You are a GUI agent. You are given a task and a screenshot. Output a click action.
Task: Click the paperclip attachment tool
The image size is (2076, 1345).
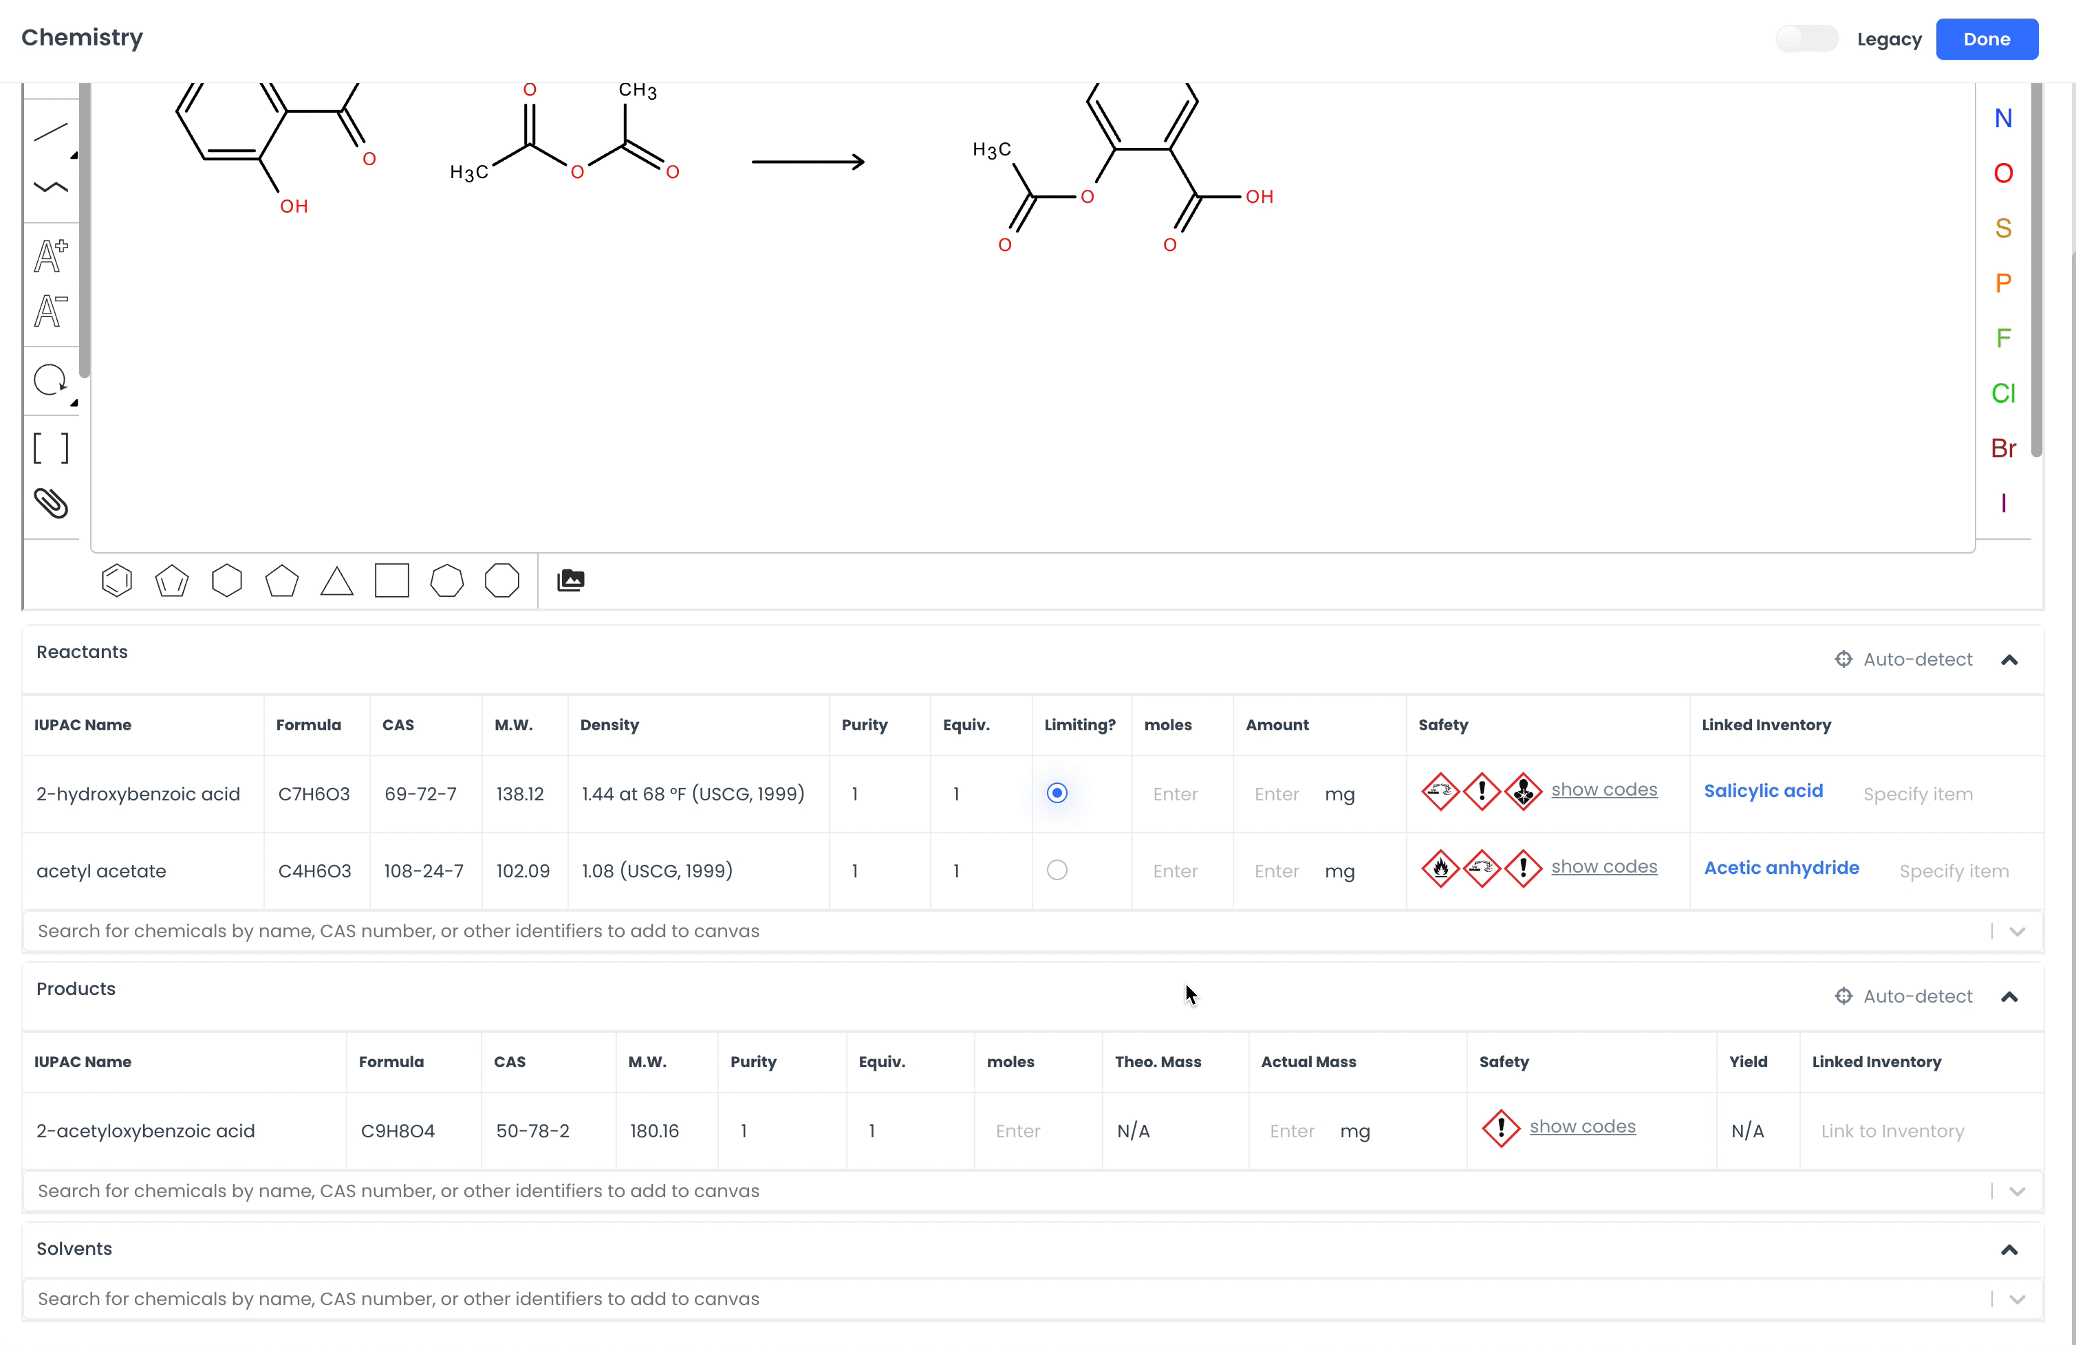pyautogui.click(x=51, y=503)
